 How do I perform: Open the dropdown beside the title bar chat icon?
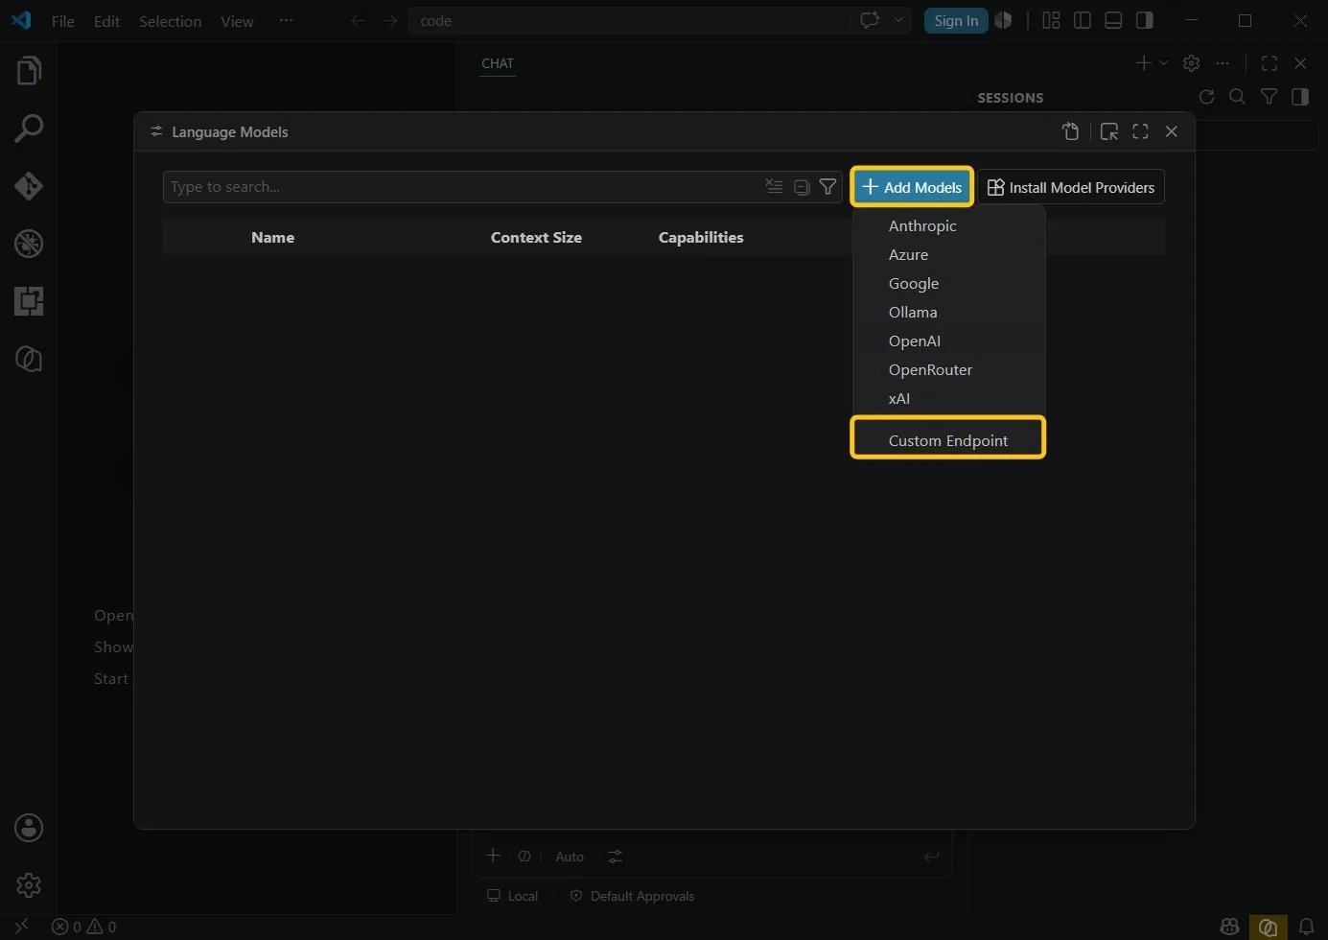[898, 20]
